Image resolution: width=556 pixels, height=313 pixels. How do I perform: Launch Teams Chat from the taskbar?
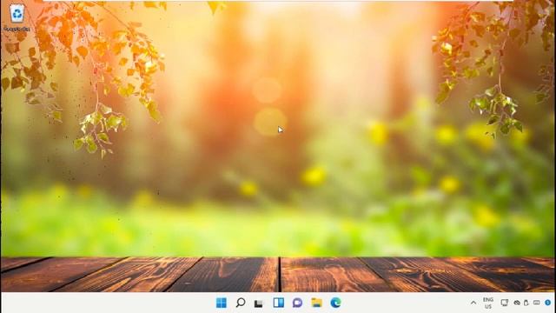pyautogui.click(x=297, y=303)
